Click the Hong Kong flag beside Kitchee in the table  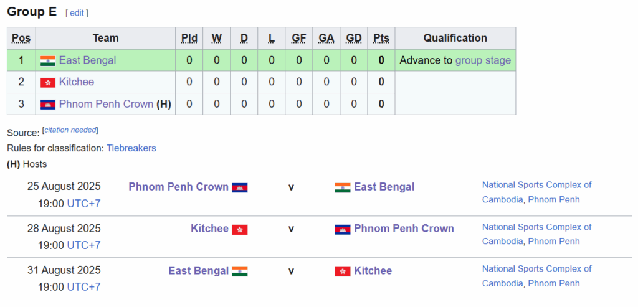47,83
